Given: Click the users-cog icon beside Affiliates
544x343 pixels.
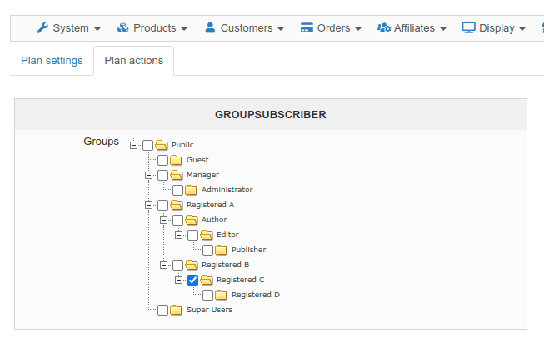Looking at the screenshot, I should point(384,27).
